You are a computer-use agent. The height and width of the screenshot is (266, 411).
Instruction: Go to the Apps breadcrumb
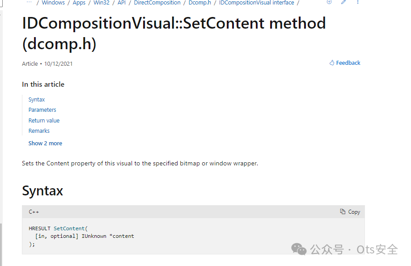tap(79, 3)
